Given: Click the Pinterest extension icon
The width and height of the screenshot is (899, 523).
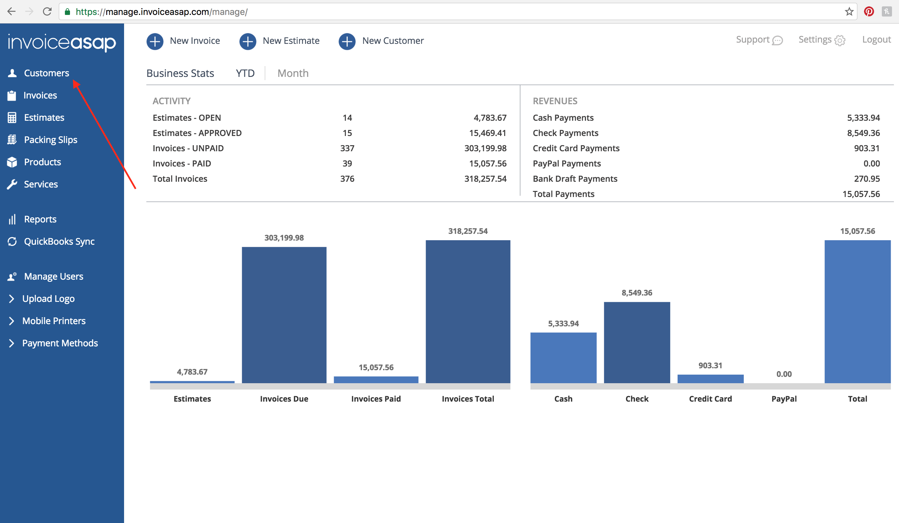Looking at the screenshot, I should click(869, 12).
